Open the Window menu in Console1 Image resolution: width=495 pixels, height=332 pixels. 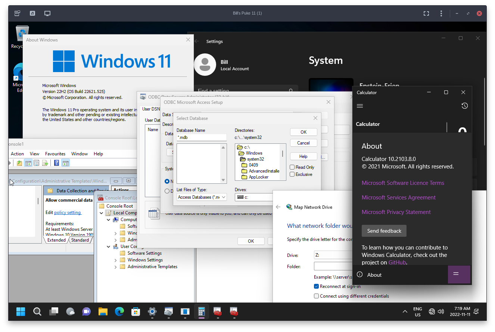click(x=80, y=154)
